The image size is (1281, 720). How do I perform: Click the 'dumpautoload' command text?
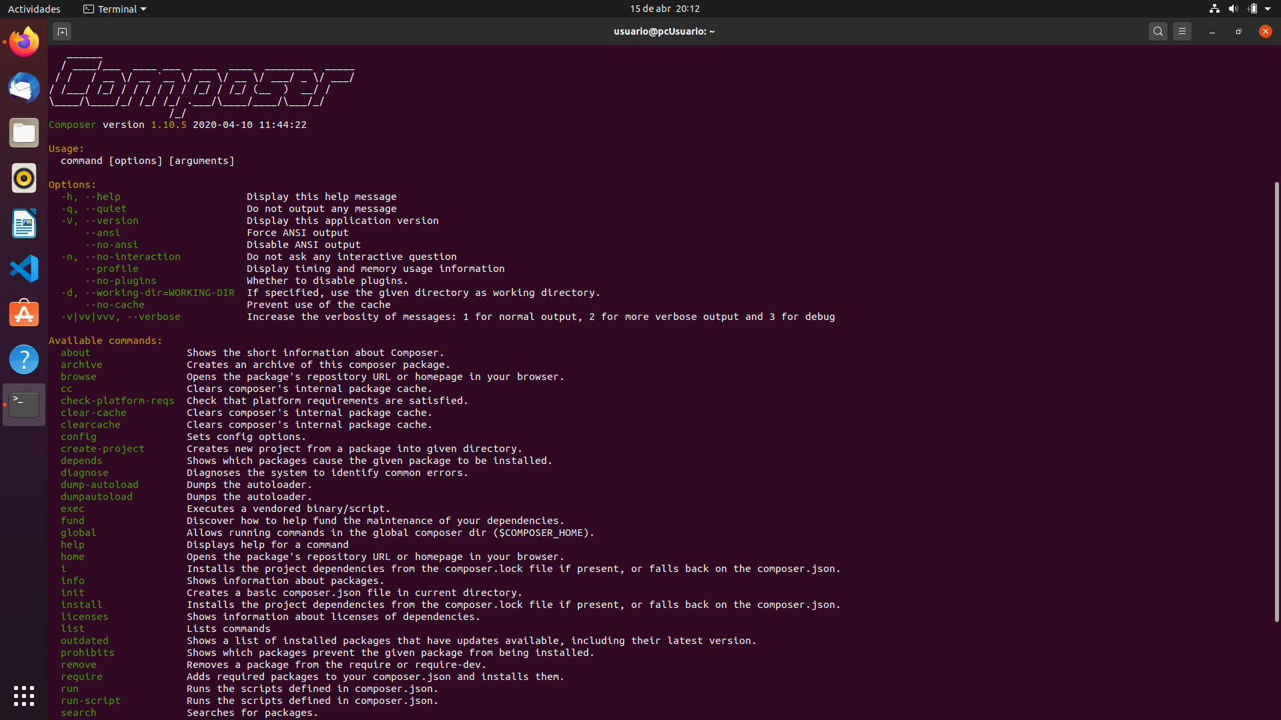[96, 497]
